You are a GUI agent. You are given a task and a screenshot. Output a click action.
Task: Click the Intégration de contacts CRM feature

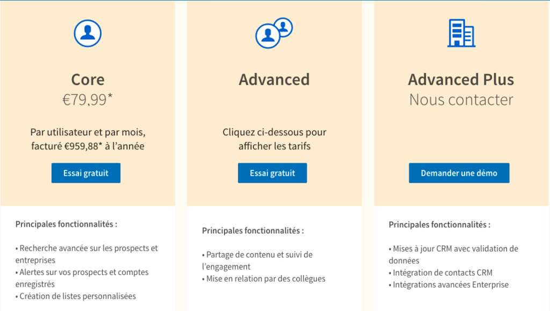click(x=443, y=272)
